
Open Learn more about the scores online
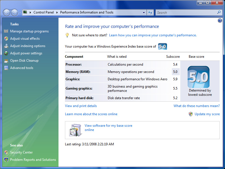point(91,114)
